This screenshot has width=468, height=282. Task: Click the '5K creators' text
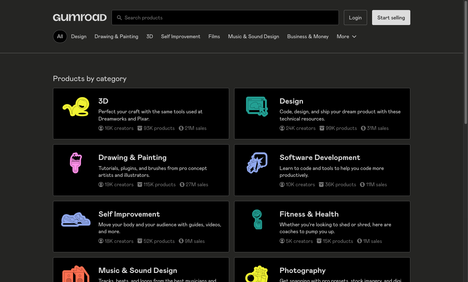click(x=299, y=241)
